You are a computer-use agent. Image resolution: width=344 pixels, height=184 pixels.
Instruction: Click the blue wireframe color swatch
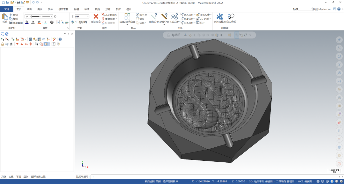pos(27,22)
